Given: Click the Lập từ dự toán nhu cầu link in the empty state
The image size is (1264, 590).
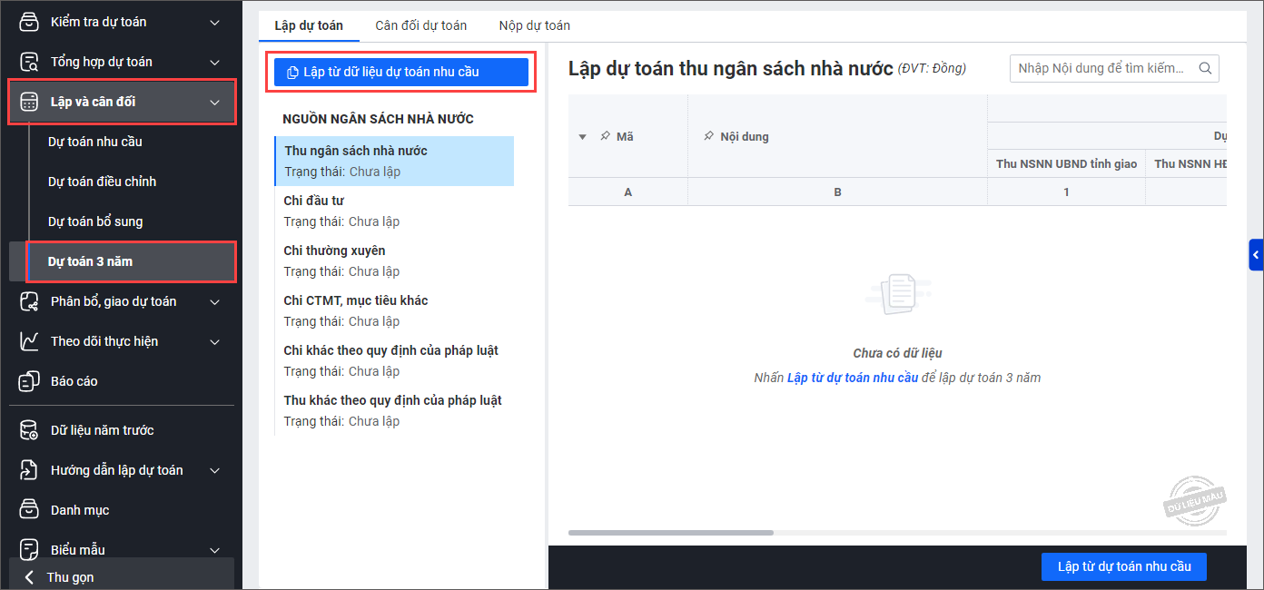Looking at the screenshot, I should click(852, 378).
